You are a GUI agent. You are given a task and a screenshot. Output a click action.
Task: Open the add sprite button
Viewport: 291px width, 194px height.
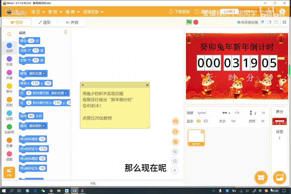tap(261, 178)
